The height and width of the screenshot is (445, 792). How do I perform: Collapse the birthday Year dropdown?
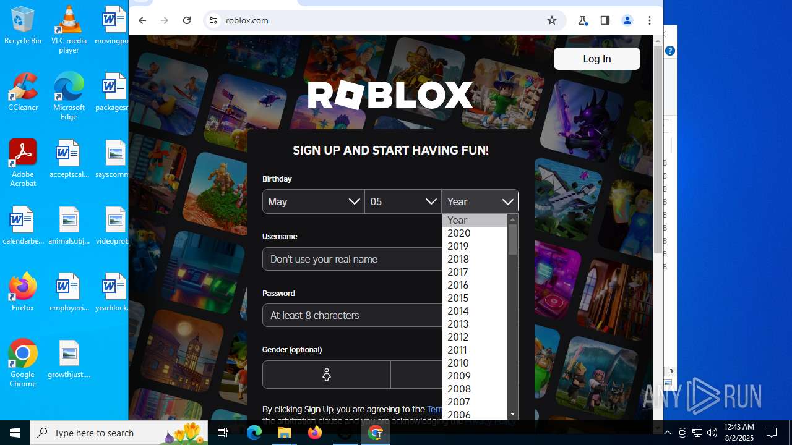tap(480, 201)
